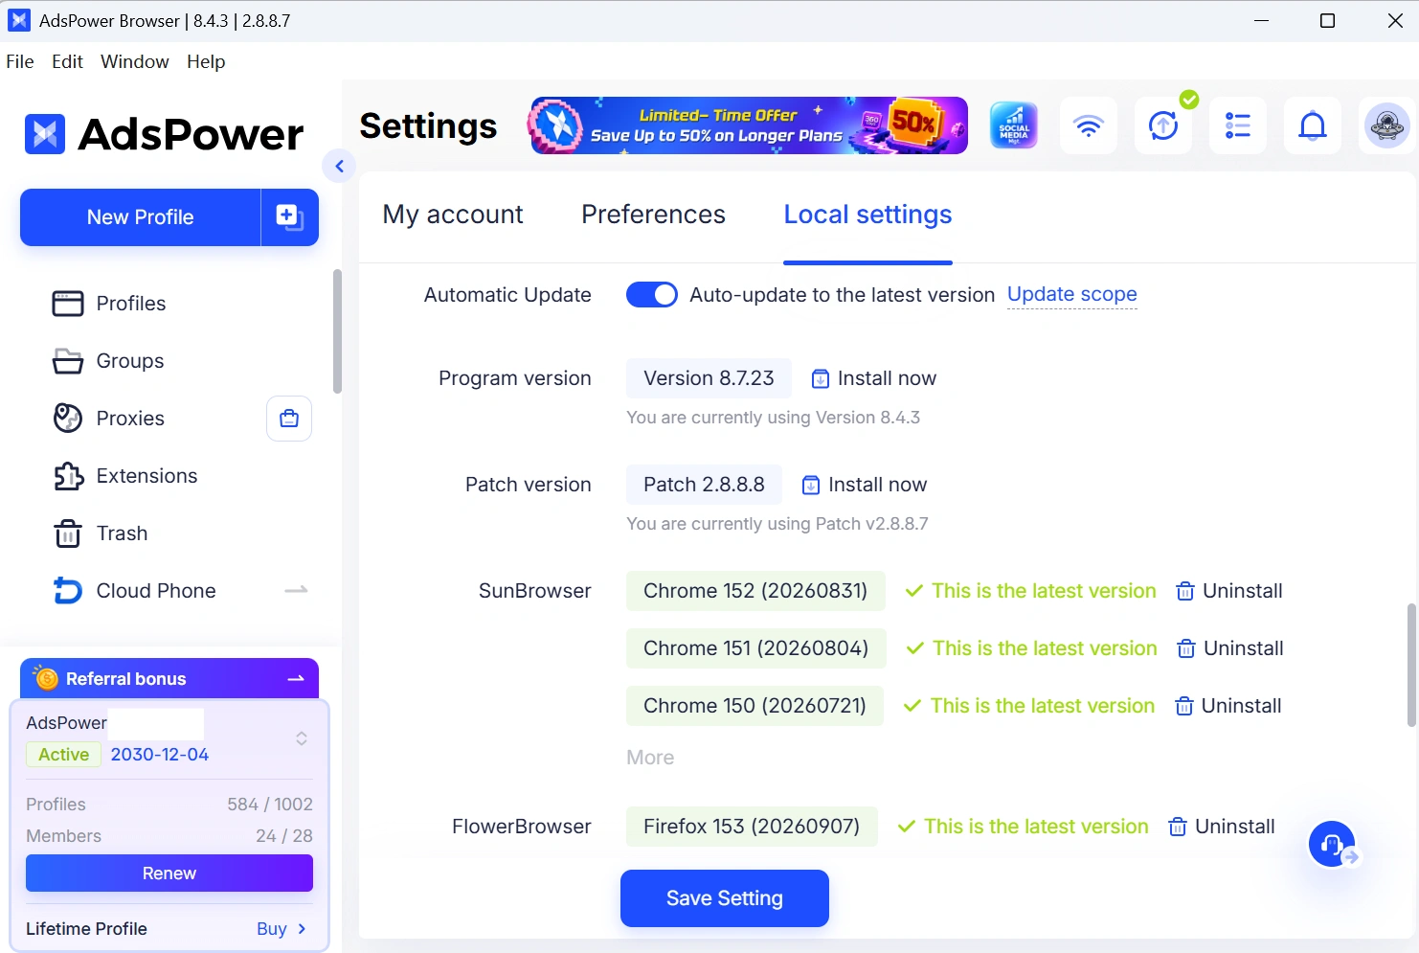Open the Help menu

206,61
